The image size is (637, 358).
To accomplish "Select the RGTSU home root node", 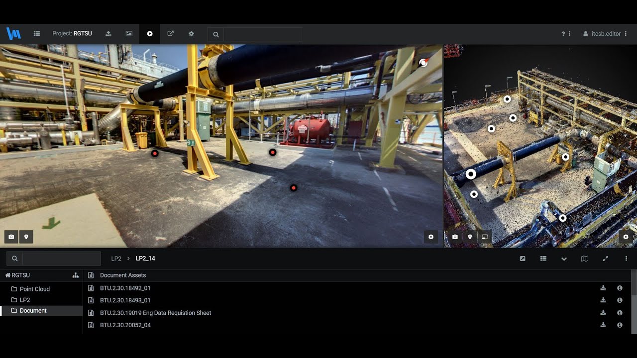I will pyautogui.click(x=17, y=275).
